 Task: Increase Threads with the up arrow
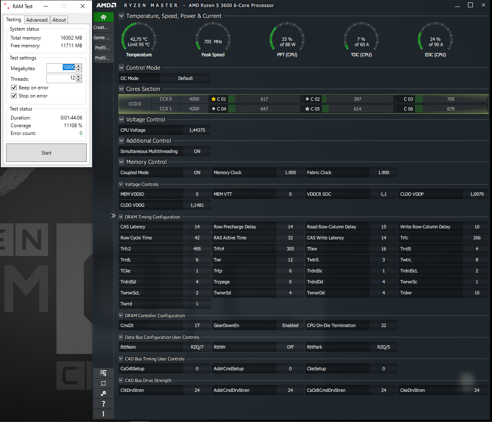tap(79, 76)
